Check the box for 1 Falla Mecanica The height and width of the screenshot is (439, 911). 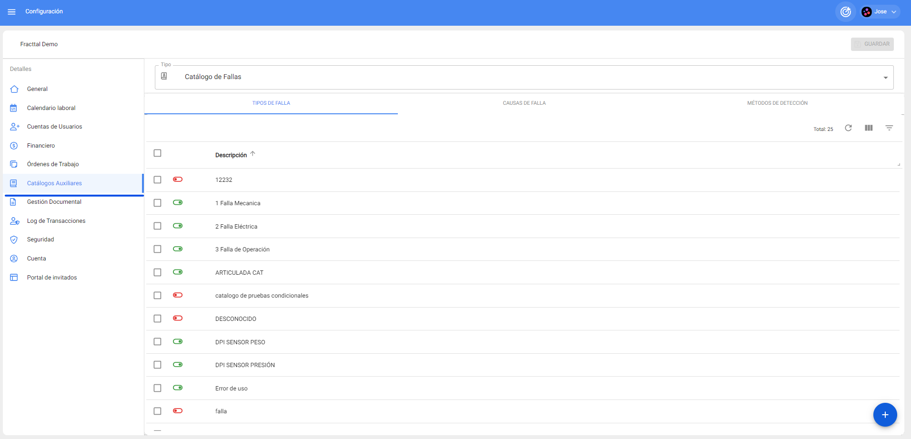coord(157,203)
